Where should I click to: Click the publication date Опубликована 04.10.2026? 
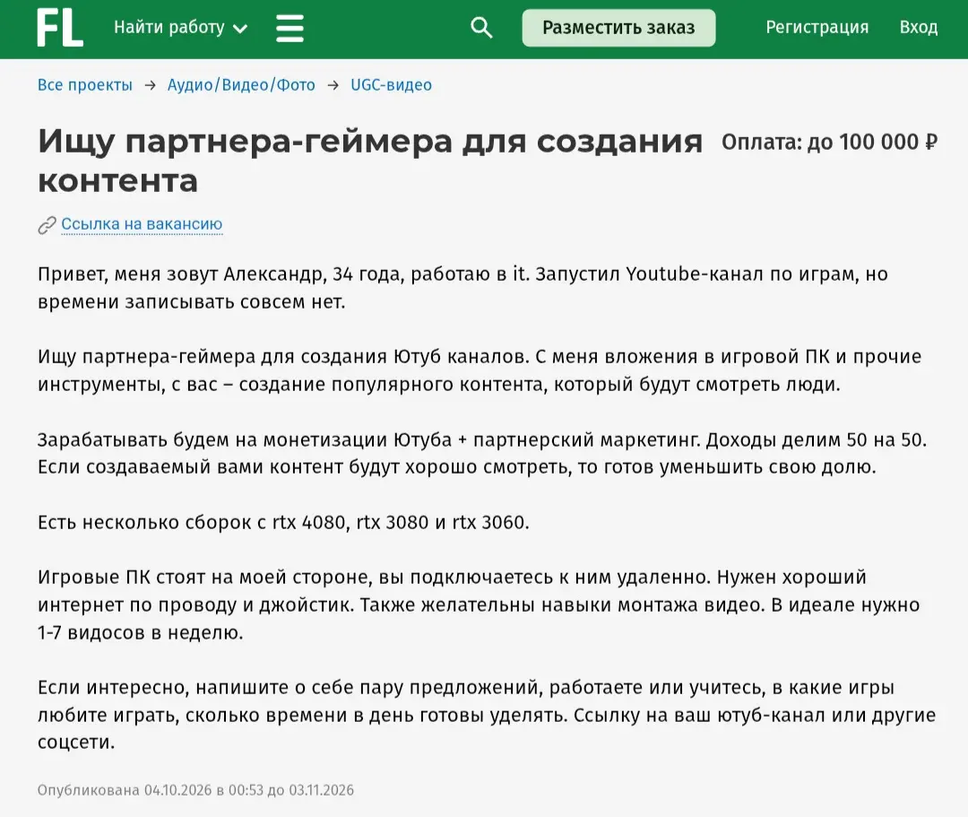click(195, 790)
